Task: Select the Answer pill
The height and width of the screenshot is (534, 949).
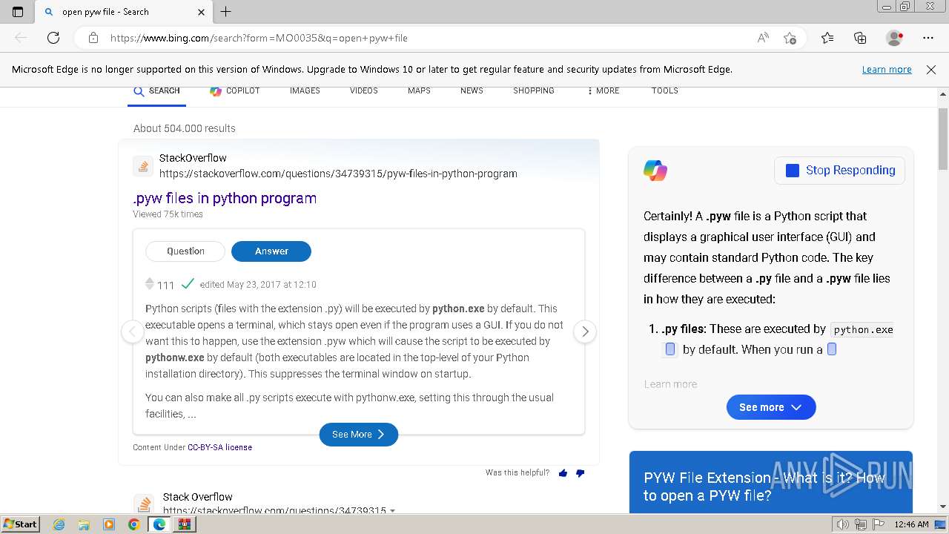Action: (271, 251)
